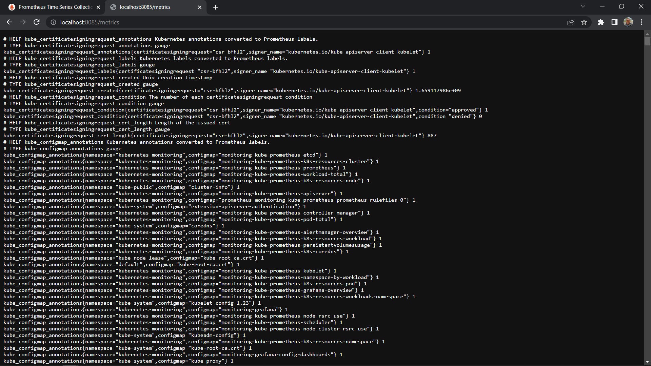The height and width of the screenshot is (366, 651).
Task: Close the Prometheus Time Series tab
Action: [98, 7]
